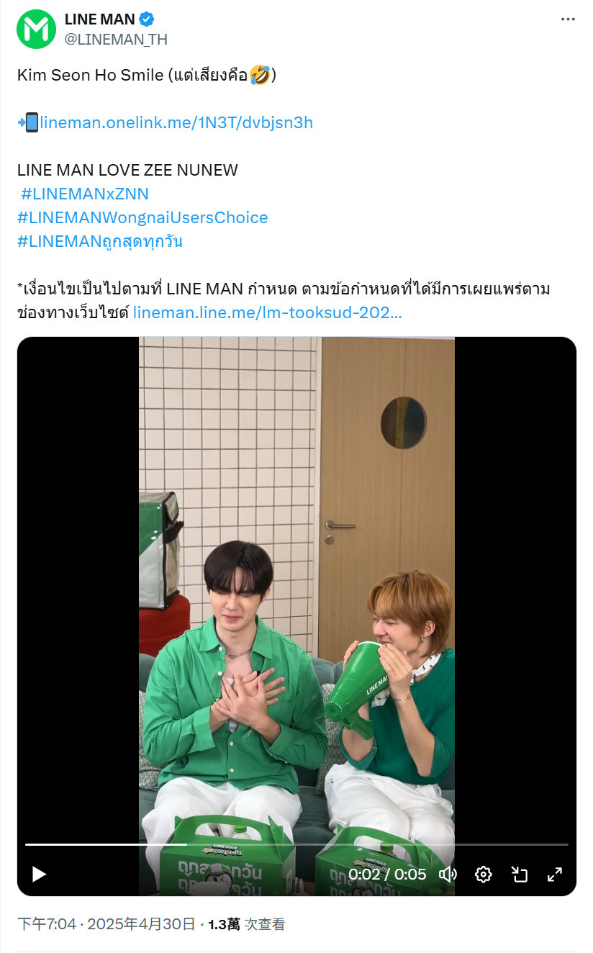Seek on the video progress bar
The height and width of the screenshot is (953, 593).
[x=296, y=844]
